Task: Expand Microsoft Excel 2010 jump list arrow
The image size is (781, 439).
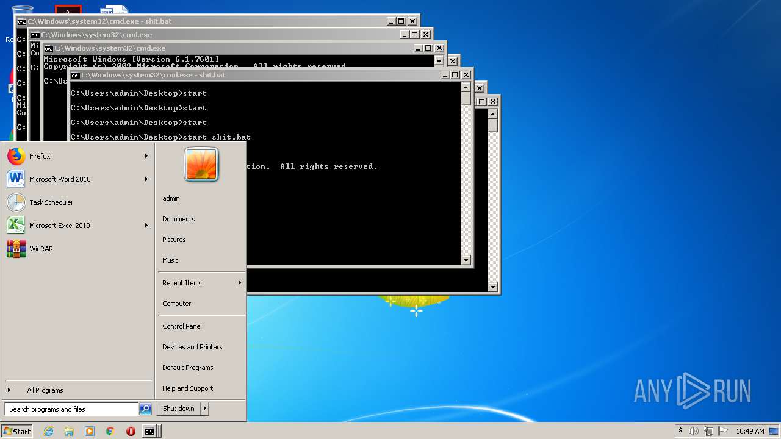Action: point(146,226)
